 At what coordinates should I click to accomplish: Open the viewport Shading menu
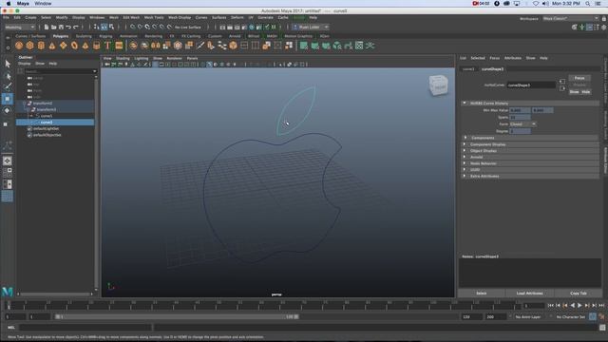click(123, 58)
